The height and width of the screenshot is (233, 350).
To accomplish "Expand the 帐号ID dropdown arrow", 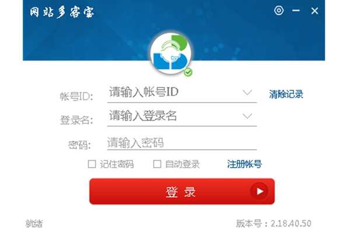I will (247, 92).
